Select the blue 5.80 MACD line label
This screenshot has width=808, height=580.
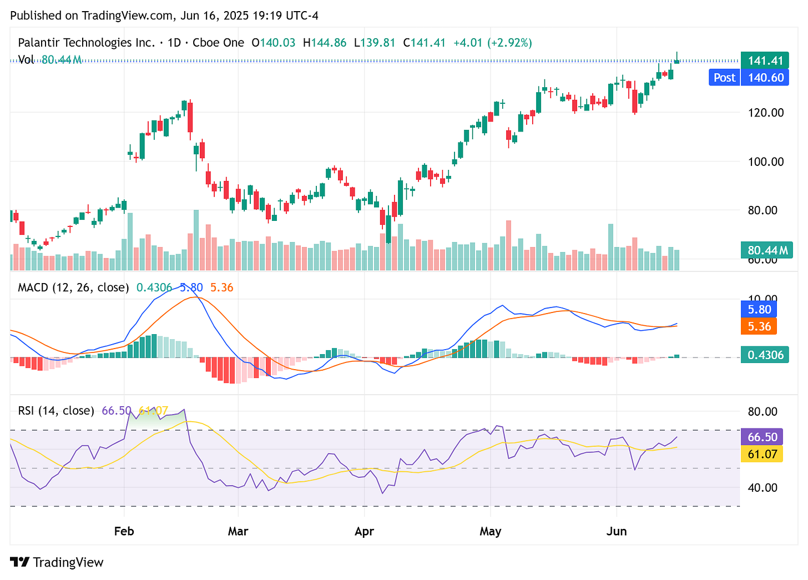(x=759, y=309)
